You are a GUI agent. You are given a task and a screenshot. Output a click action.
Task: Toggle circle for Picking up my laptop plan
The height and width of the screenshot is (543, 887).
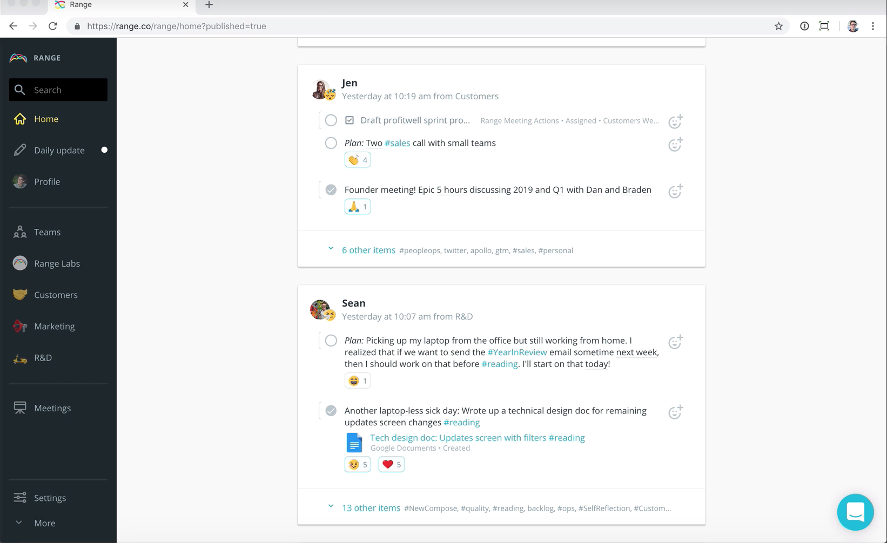pos(331,341)
